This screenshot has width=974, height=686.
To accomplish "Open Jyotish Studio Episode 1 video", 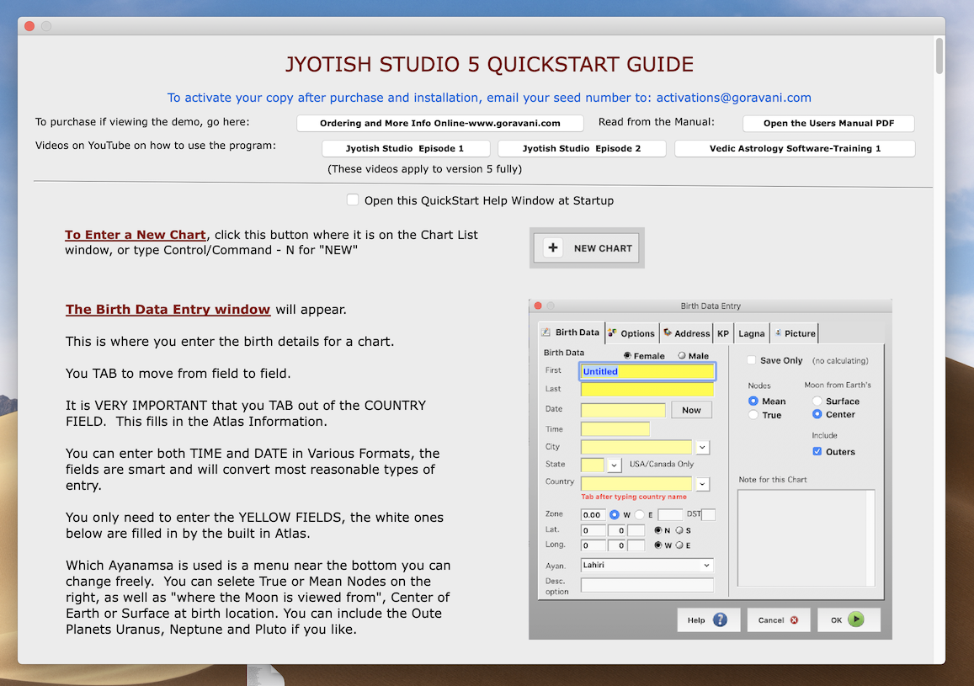I will (406, 149).
